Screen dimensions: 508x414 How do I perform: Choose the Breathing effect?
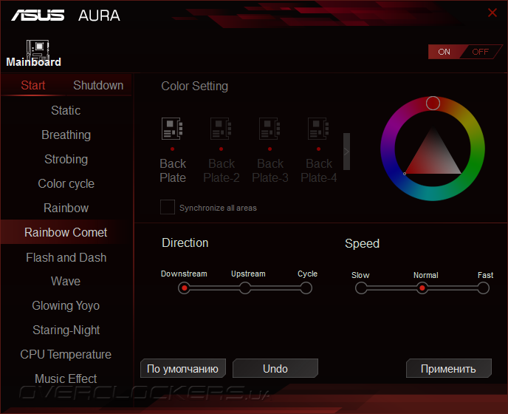click(66, 135)
